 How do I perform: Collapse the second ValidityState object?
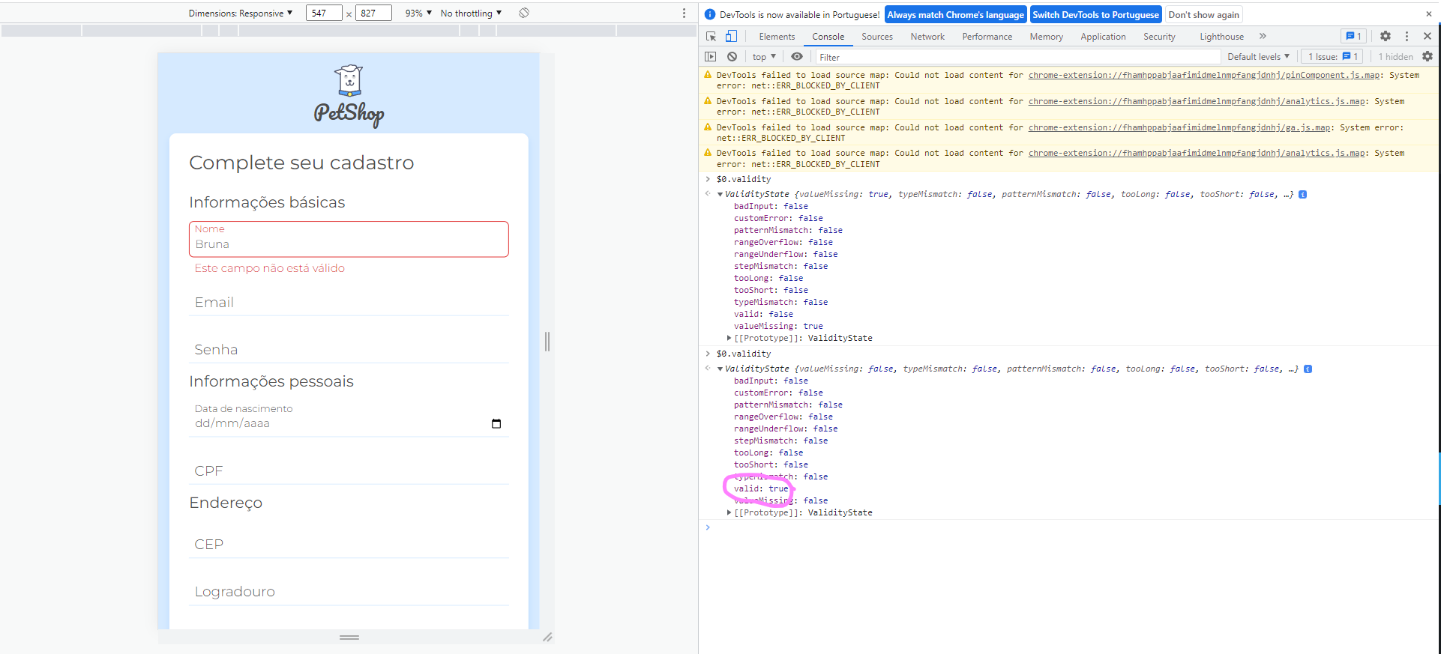pos(720,369)
